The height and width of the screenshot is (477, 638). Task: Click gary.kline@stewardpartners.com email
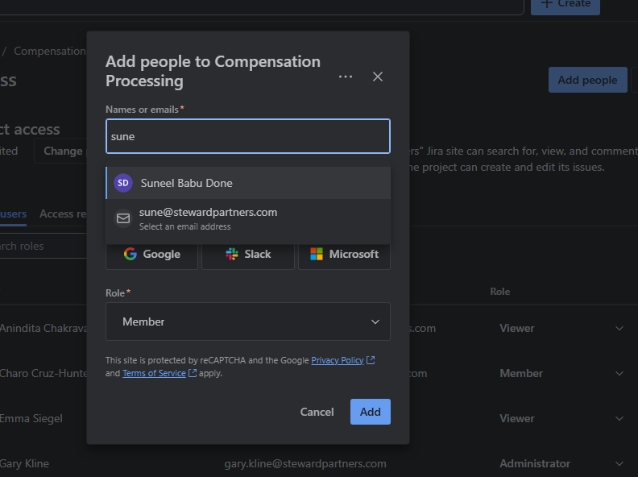(305, 464)
